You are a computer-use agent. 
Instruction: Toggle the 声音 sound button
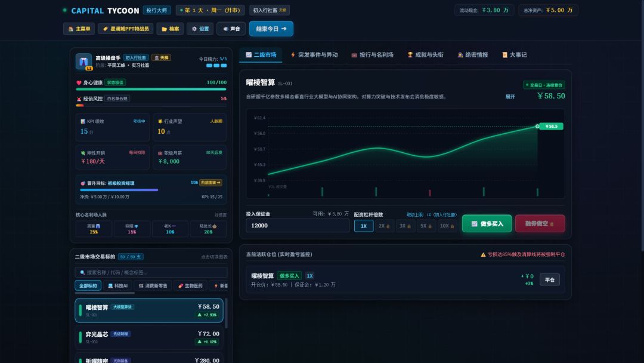[x=231, y=29]
